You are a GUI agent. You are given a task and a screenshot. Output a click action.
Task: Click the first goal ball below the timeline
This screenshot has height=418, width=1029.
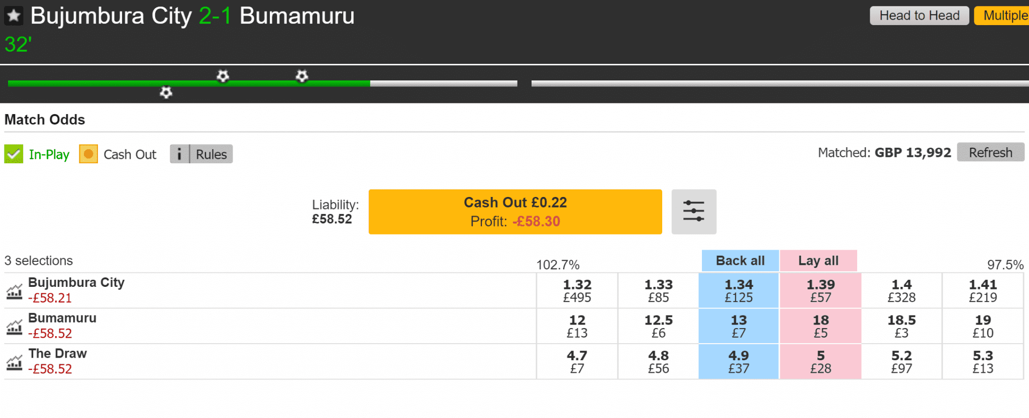click(x=166, y=92)
